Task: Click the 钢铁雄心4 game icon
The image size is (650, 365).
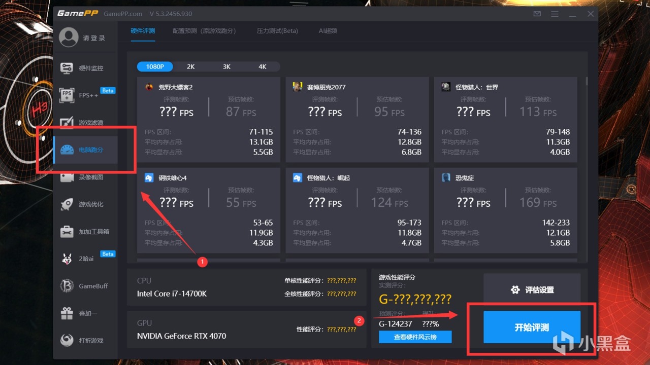Action: (x=149, y=178)
